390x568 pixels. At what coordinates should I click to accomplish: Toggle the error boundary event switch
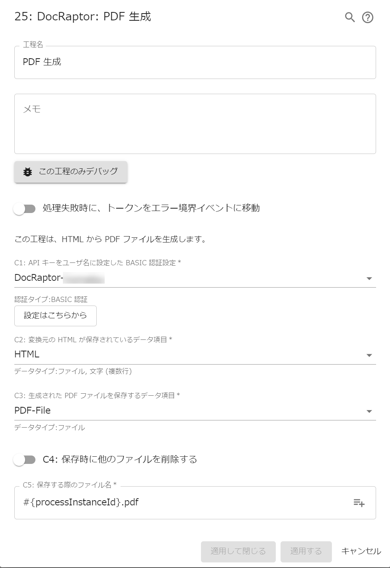[25, 207]
